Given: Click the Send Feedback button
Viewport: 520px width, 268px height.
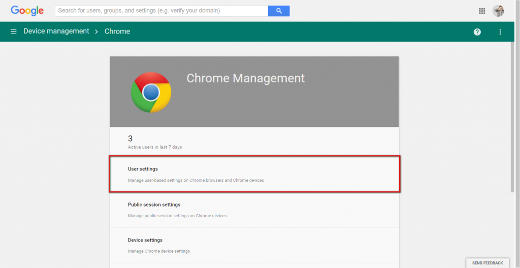Looking at the screenshot, I should click(x=487, y=263).
